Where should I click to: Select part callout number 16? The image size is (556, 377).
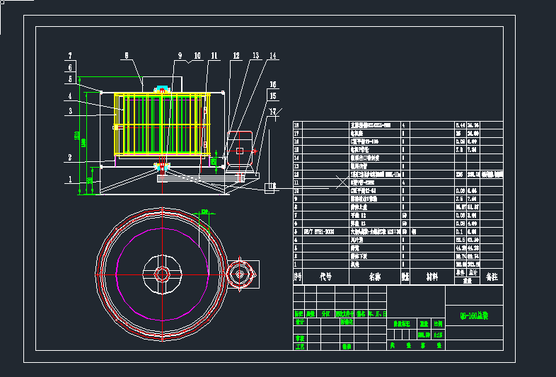(x=272, y=84)
